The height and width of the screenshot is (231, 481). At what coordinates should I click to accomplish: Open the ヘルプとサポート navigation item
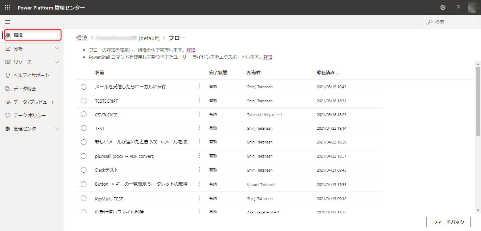point(32,75)
